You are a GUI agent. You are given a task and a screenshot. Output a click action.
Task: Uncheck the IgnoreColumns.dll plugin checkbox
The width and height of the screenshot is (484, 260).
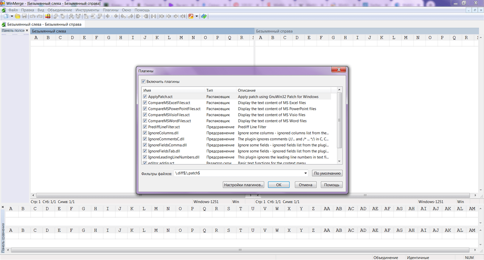tap(145, 133)
